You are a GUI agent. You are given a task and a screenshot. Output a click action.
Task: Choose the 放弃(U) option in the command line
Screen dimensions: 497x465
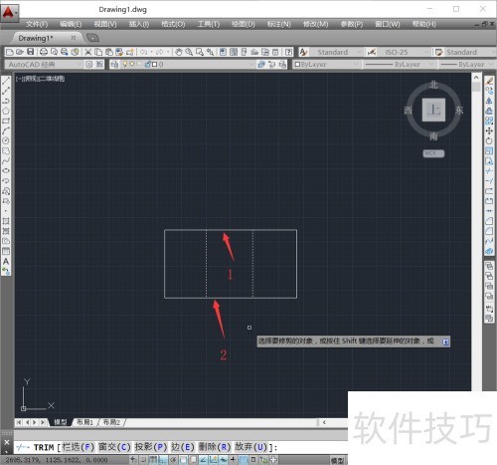(250, 447)
